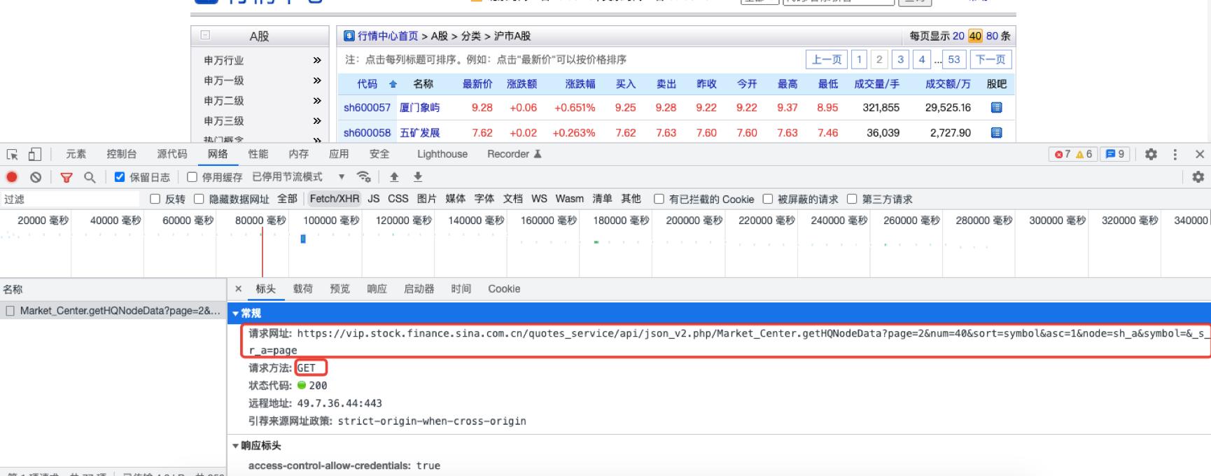Clear the network log icon
Viewport: 1211px width, 476px height.
coord(36,177)
